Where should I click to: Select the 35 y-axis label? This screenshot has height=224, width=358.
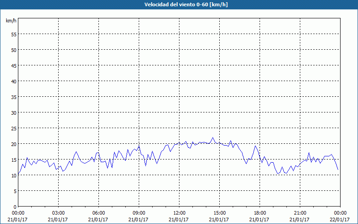coord(14,97)
